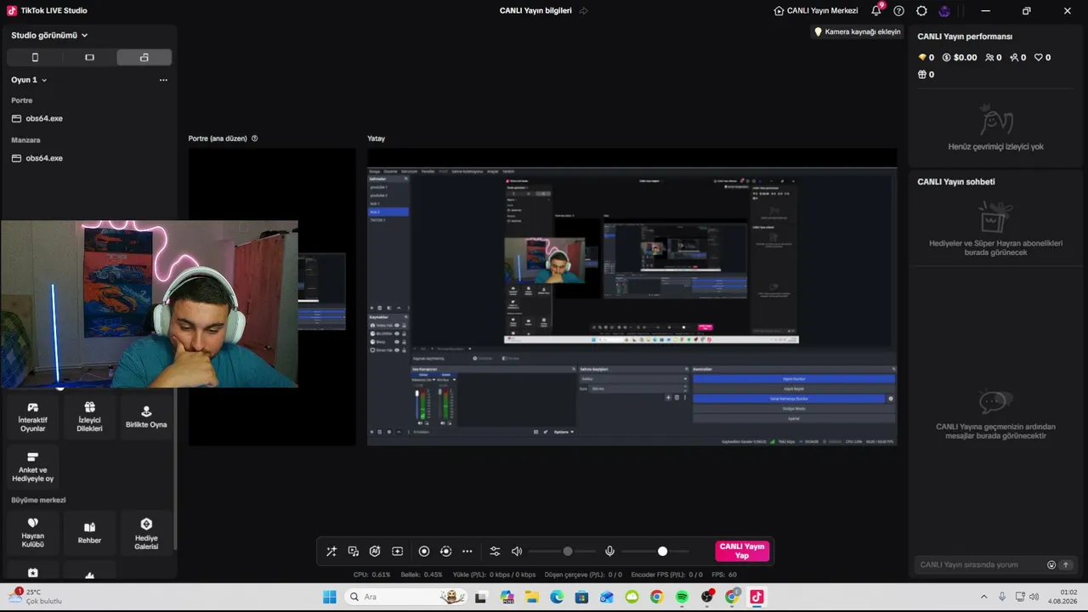The height and width of the screenshot is (612, 1088).
Task: Click the Portre layout help icon
Action: pos(254,139)
